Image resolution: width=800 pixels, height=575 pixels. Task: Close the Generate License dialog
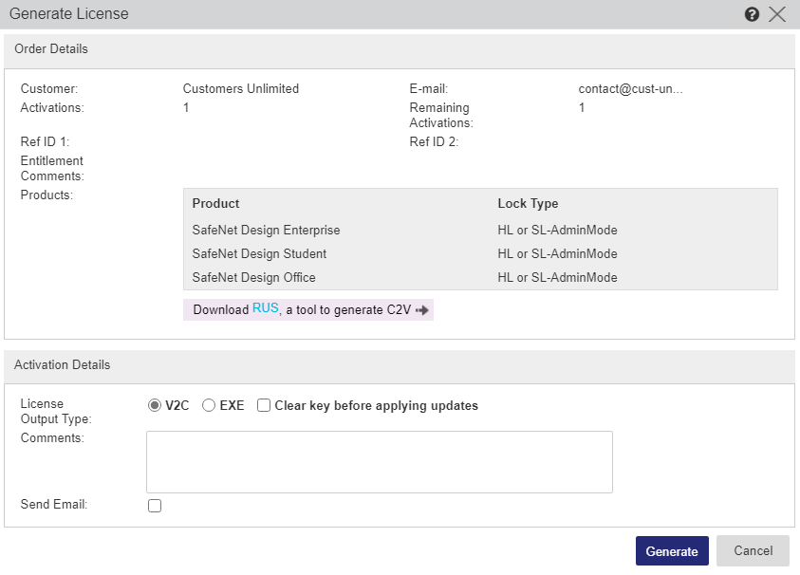[x=777, y=14]
